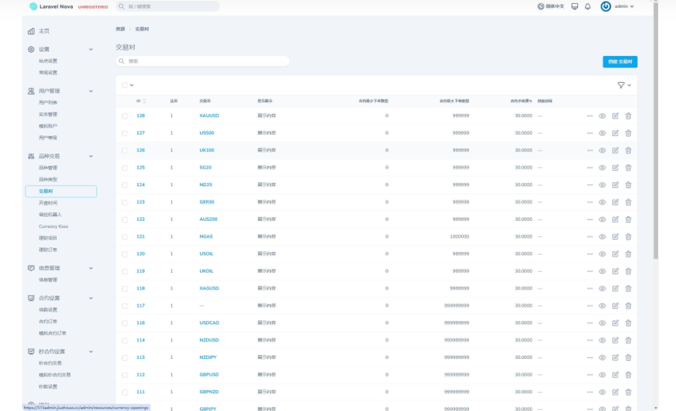Edit the US500 row with pencil icon
Screen dimensions: 676x411
pos(615,133)
